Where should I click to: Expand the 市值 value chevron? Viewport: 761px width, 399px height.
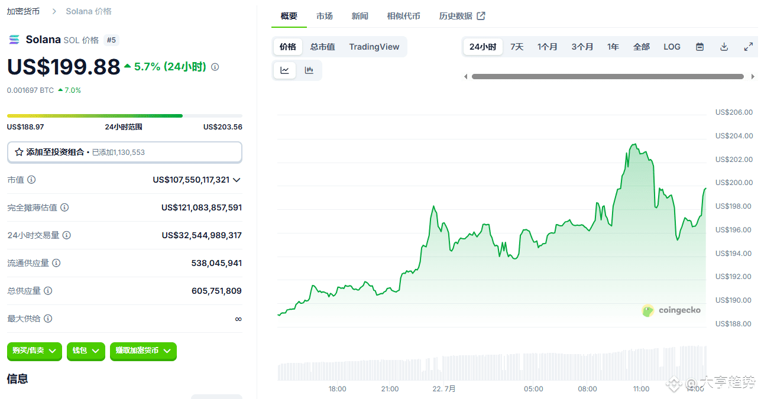click(x=237, y=180)
